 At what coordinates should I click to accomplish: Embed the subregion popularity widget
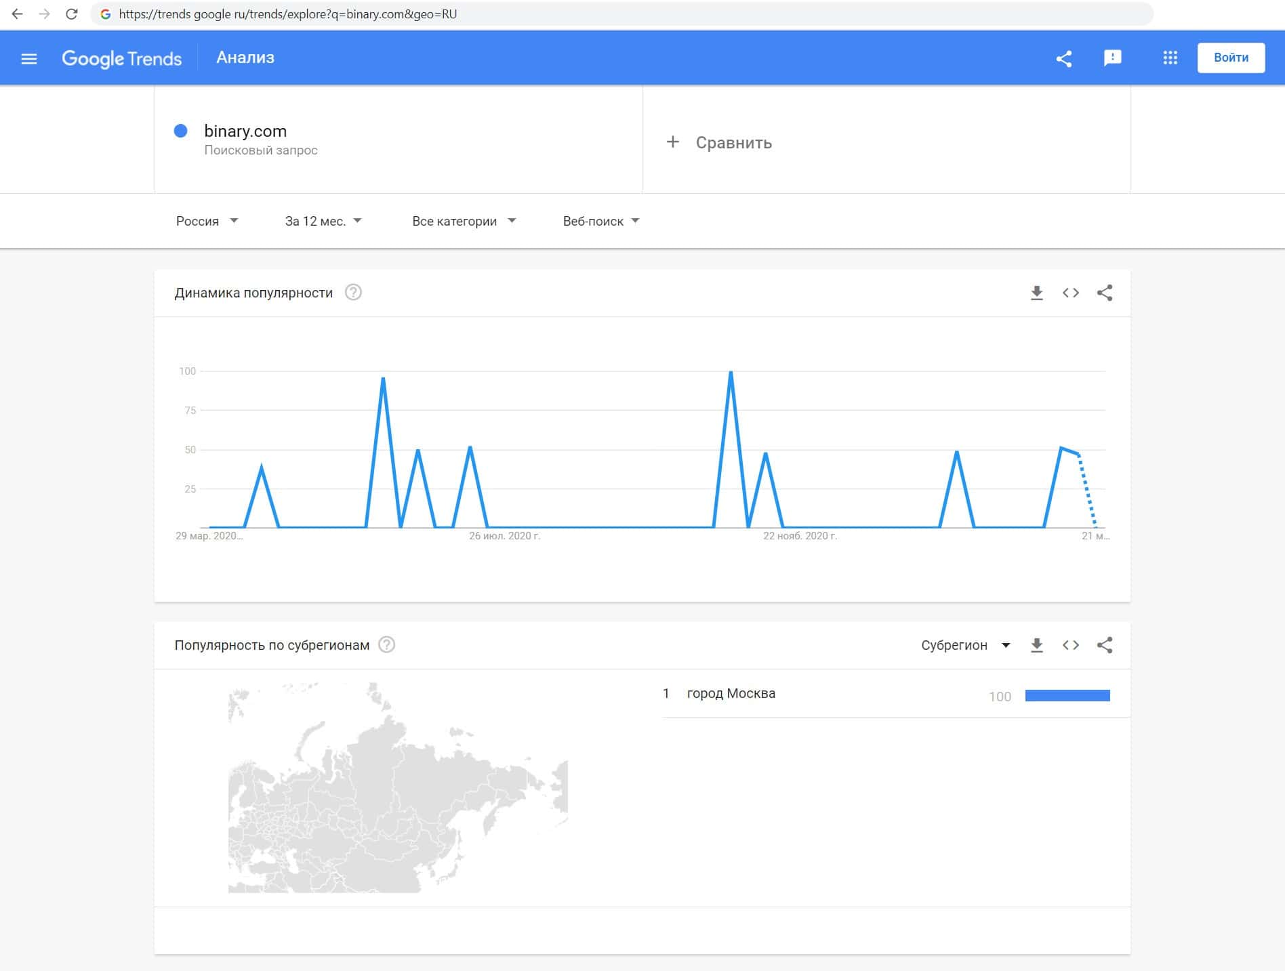[x=1071, y=645]
